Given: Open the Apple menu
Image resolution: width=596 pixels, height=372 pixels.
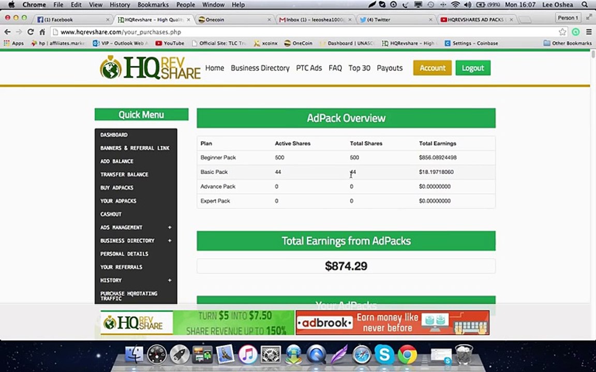Looking at the screenshot, I should [11, 5].
